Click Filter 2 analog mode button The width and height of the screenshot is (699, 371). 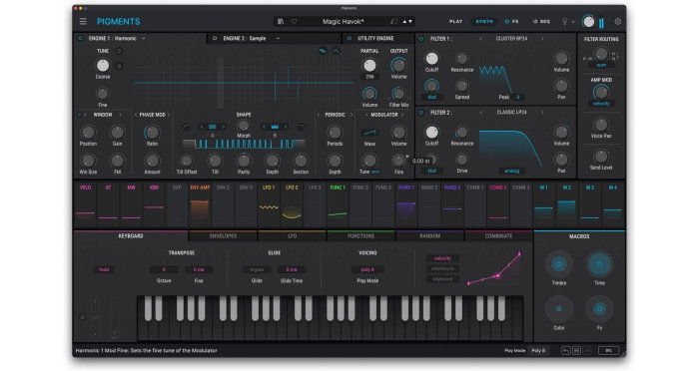coord(511,171)
